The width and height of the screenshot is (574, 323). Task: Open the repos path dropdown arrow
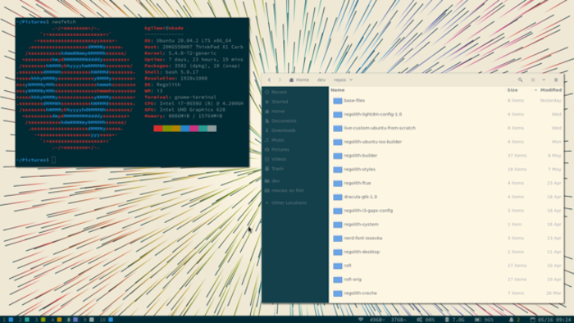click(351, 80)
